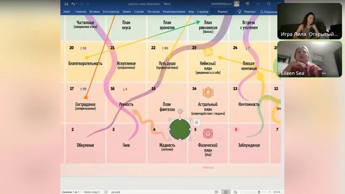Click the Ничтожность cell text
Screen dimensions: 345x194
click(249, 104)
